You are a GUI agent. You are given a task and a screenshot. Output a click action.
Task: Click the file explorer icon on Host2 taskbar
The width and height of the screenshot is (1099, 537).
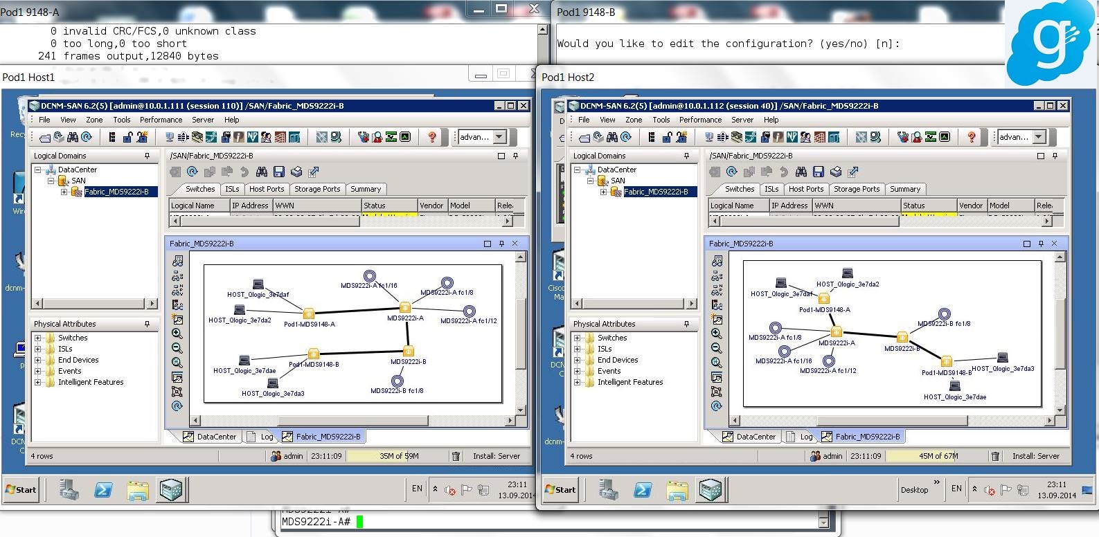click(677, 490)
